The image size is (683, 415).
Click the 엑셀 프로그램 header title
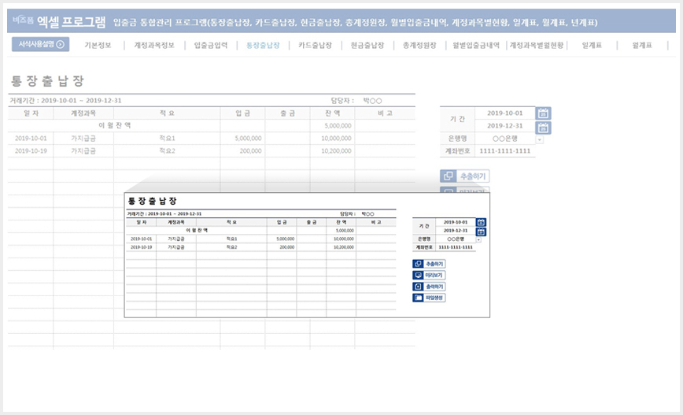[x=71, y=22]
